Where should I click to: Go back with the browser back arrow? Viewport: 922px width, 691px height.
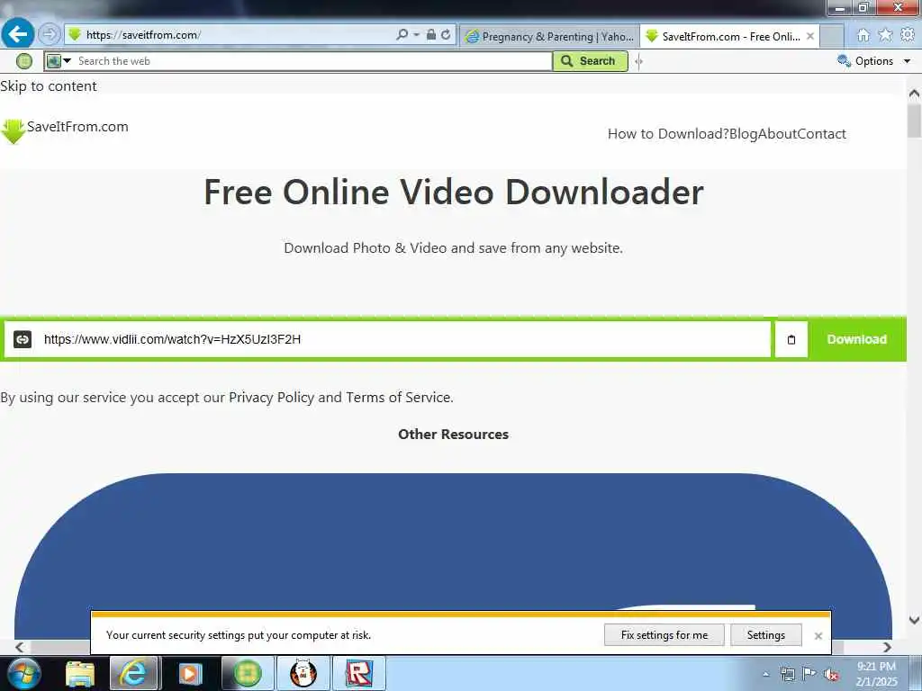click(18, 33)
